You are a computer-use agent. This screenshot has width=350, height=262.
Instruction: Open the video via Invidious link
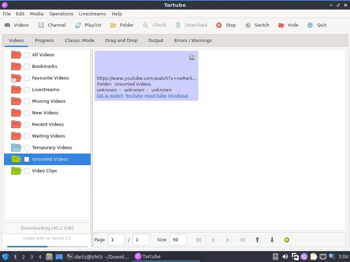click(178, 96)
